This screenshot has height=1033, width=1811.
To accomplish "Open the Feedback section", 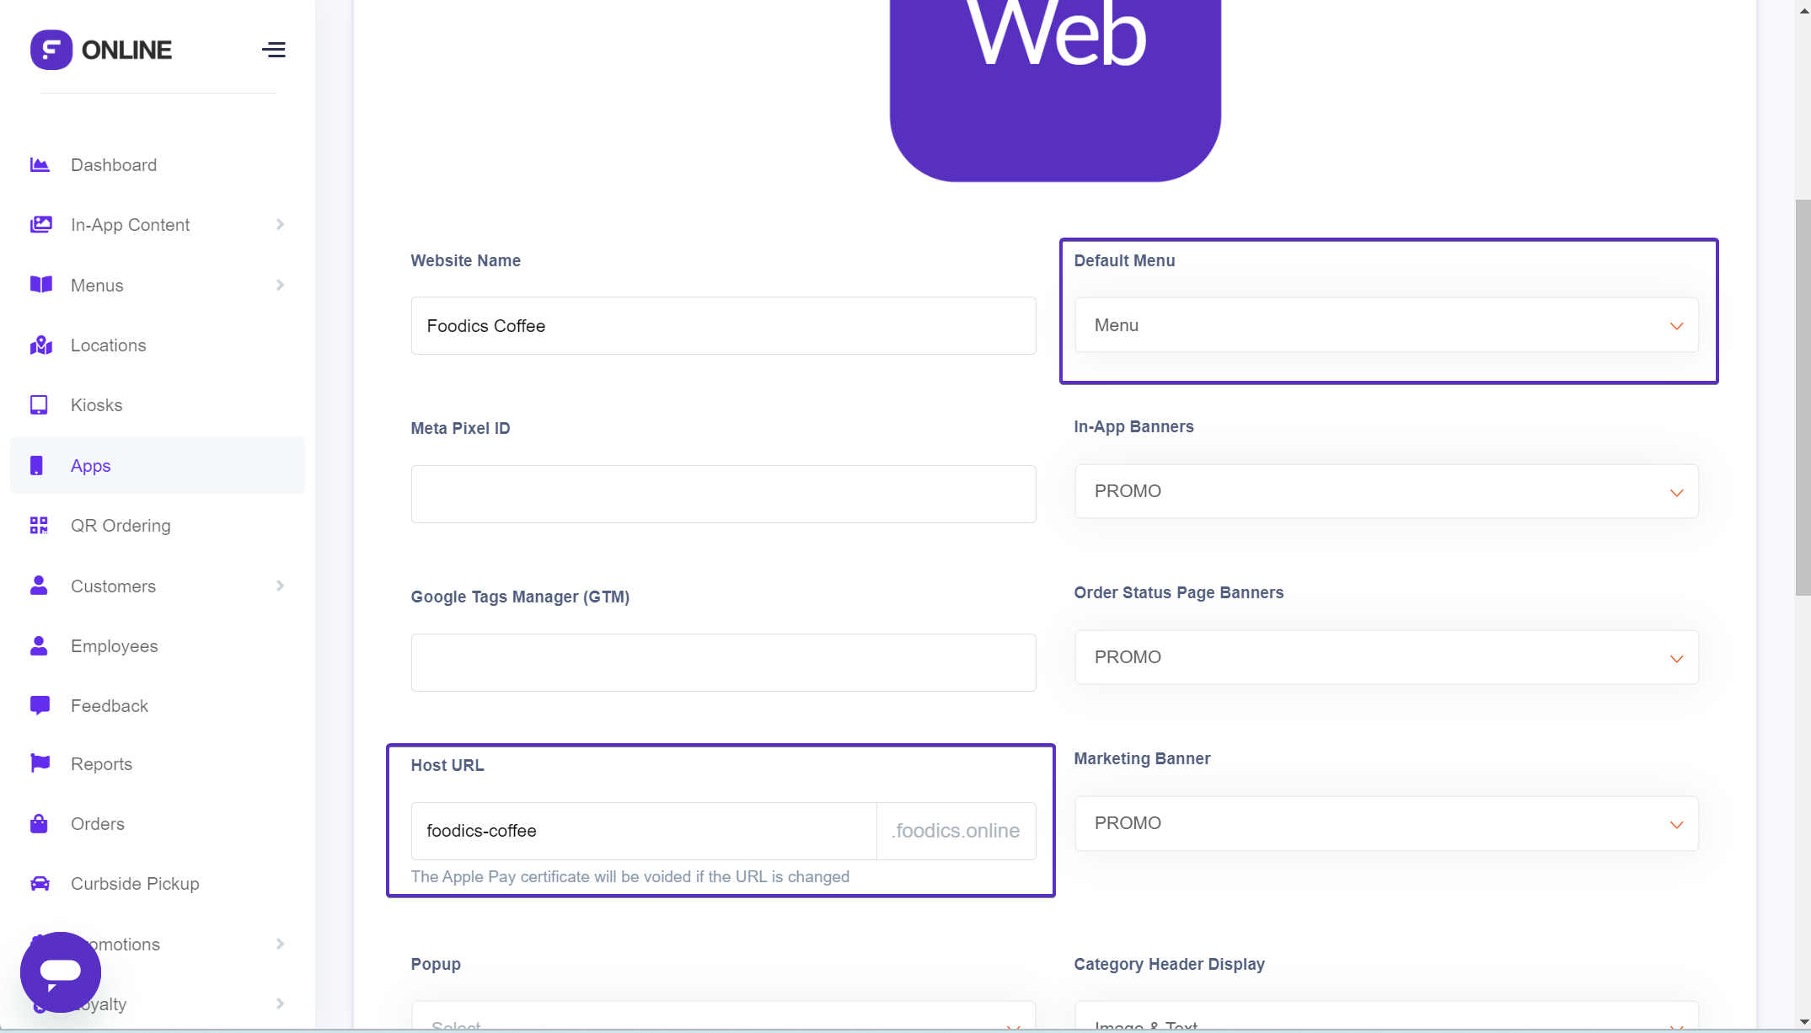I will pos(110,706).
